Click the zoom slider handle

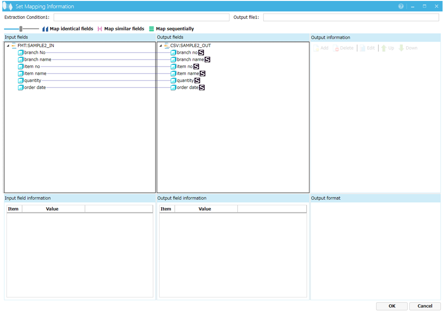pyautogui.click(x=21, y=29)
